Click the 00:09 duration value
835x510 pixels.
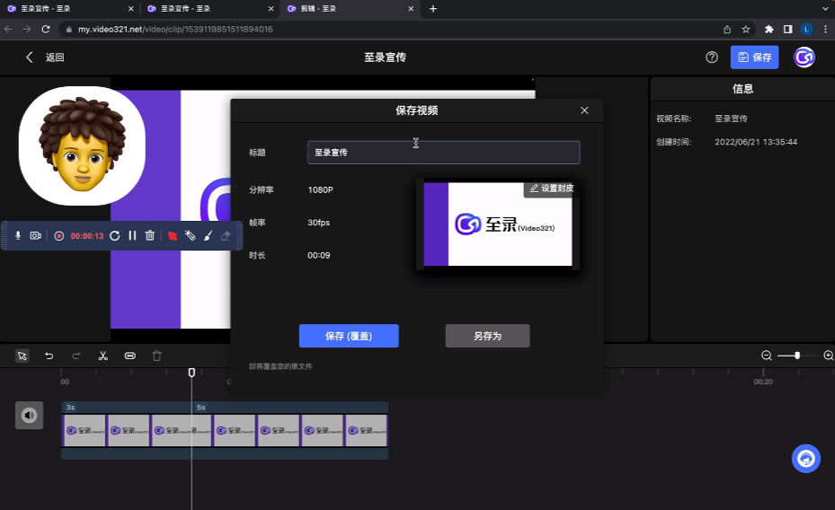pyautogui.click(x=318, y=255)
